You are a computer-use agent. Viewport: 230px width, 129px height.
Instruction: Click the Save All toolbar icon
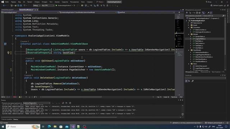tap(21, 6)
